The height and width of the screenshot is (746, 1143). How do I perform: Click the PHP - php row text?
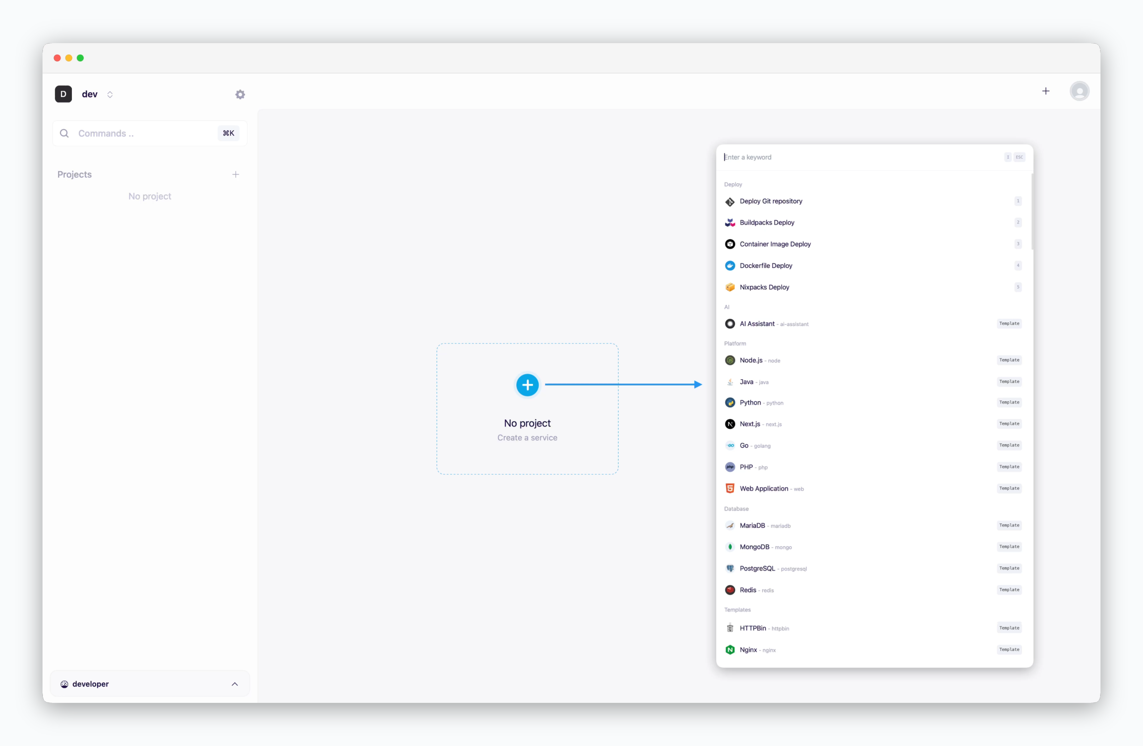[753, 467]
